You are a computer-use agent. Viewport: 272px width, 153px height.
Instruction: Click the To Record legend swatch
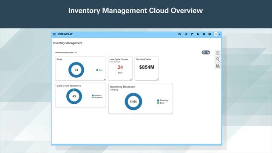93,95
